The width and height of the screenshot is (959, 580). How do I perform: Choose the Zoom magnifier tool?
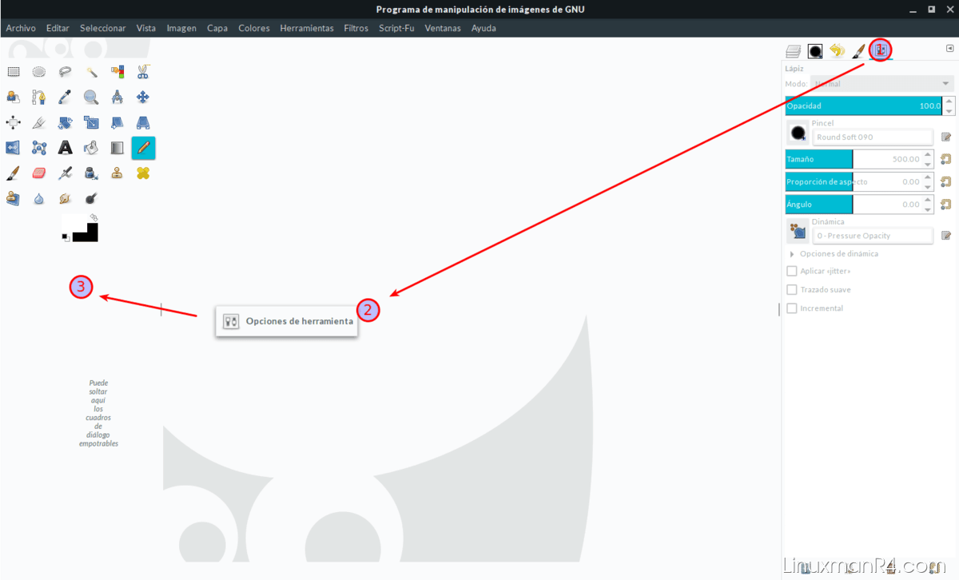[91, 97]
